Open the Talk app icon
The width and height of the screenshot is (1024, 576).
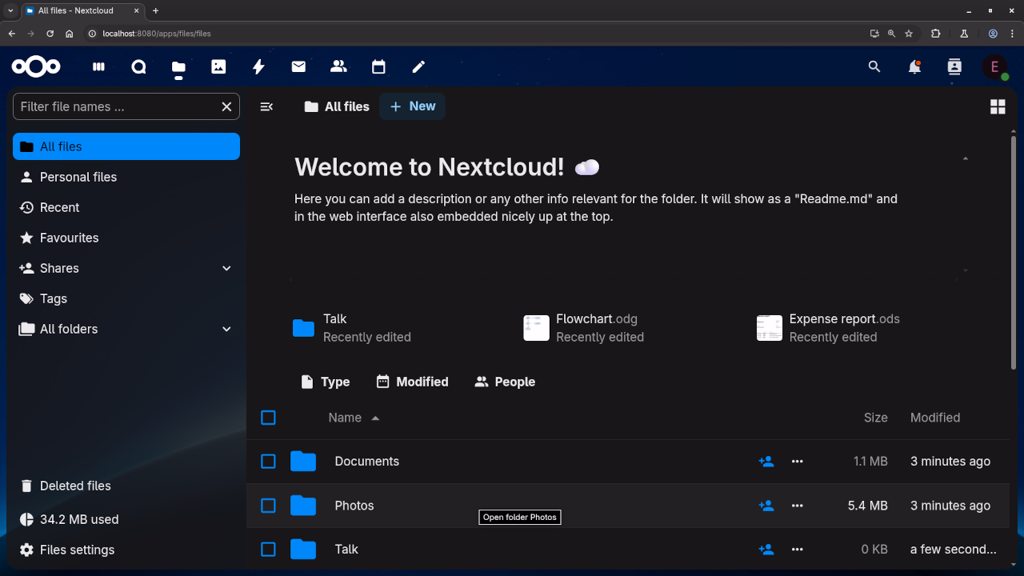(138, 67)
